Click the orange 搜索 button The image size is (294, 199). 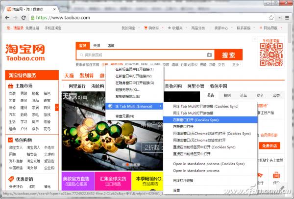pos(228,55)
